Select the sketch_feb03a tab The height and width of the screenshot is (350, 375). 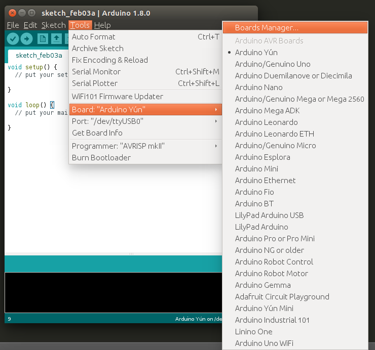(39, 56)
